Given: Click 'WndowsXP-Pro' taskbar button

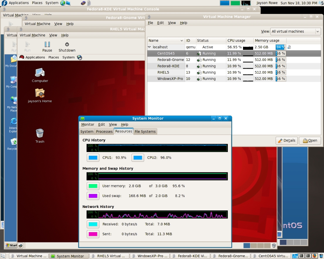Looking at the screenshot, I should (x=150, y=256).
